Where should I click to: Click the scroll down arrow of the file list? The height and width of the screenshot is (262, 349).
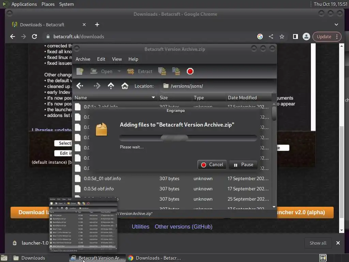(x=274, y=207)
